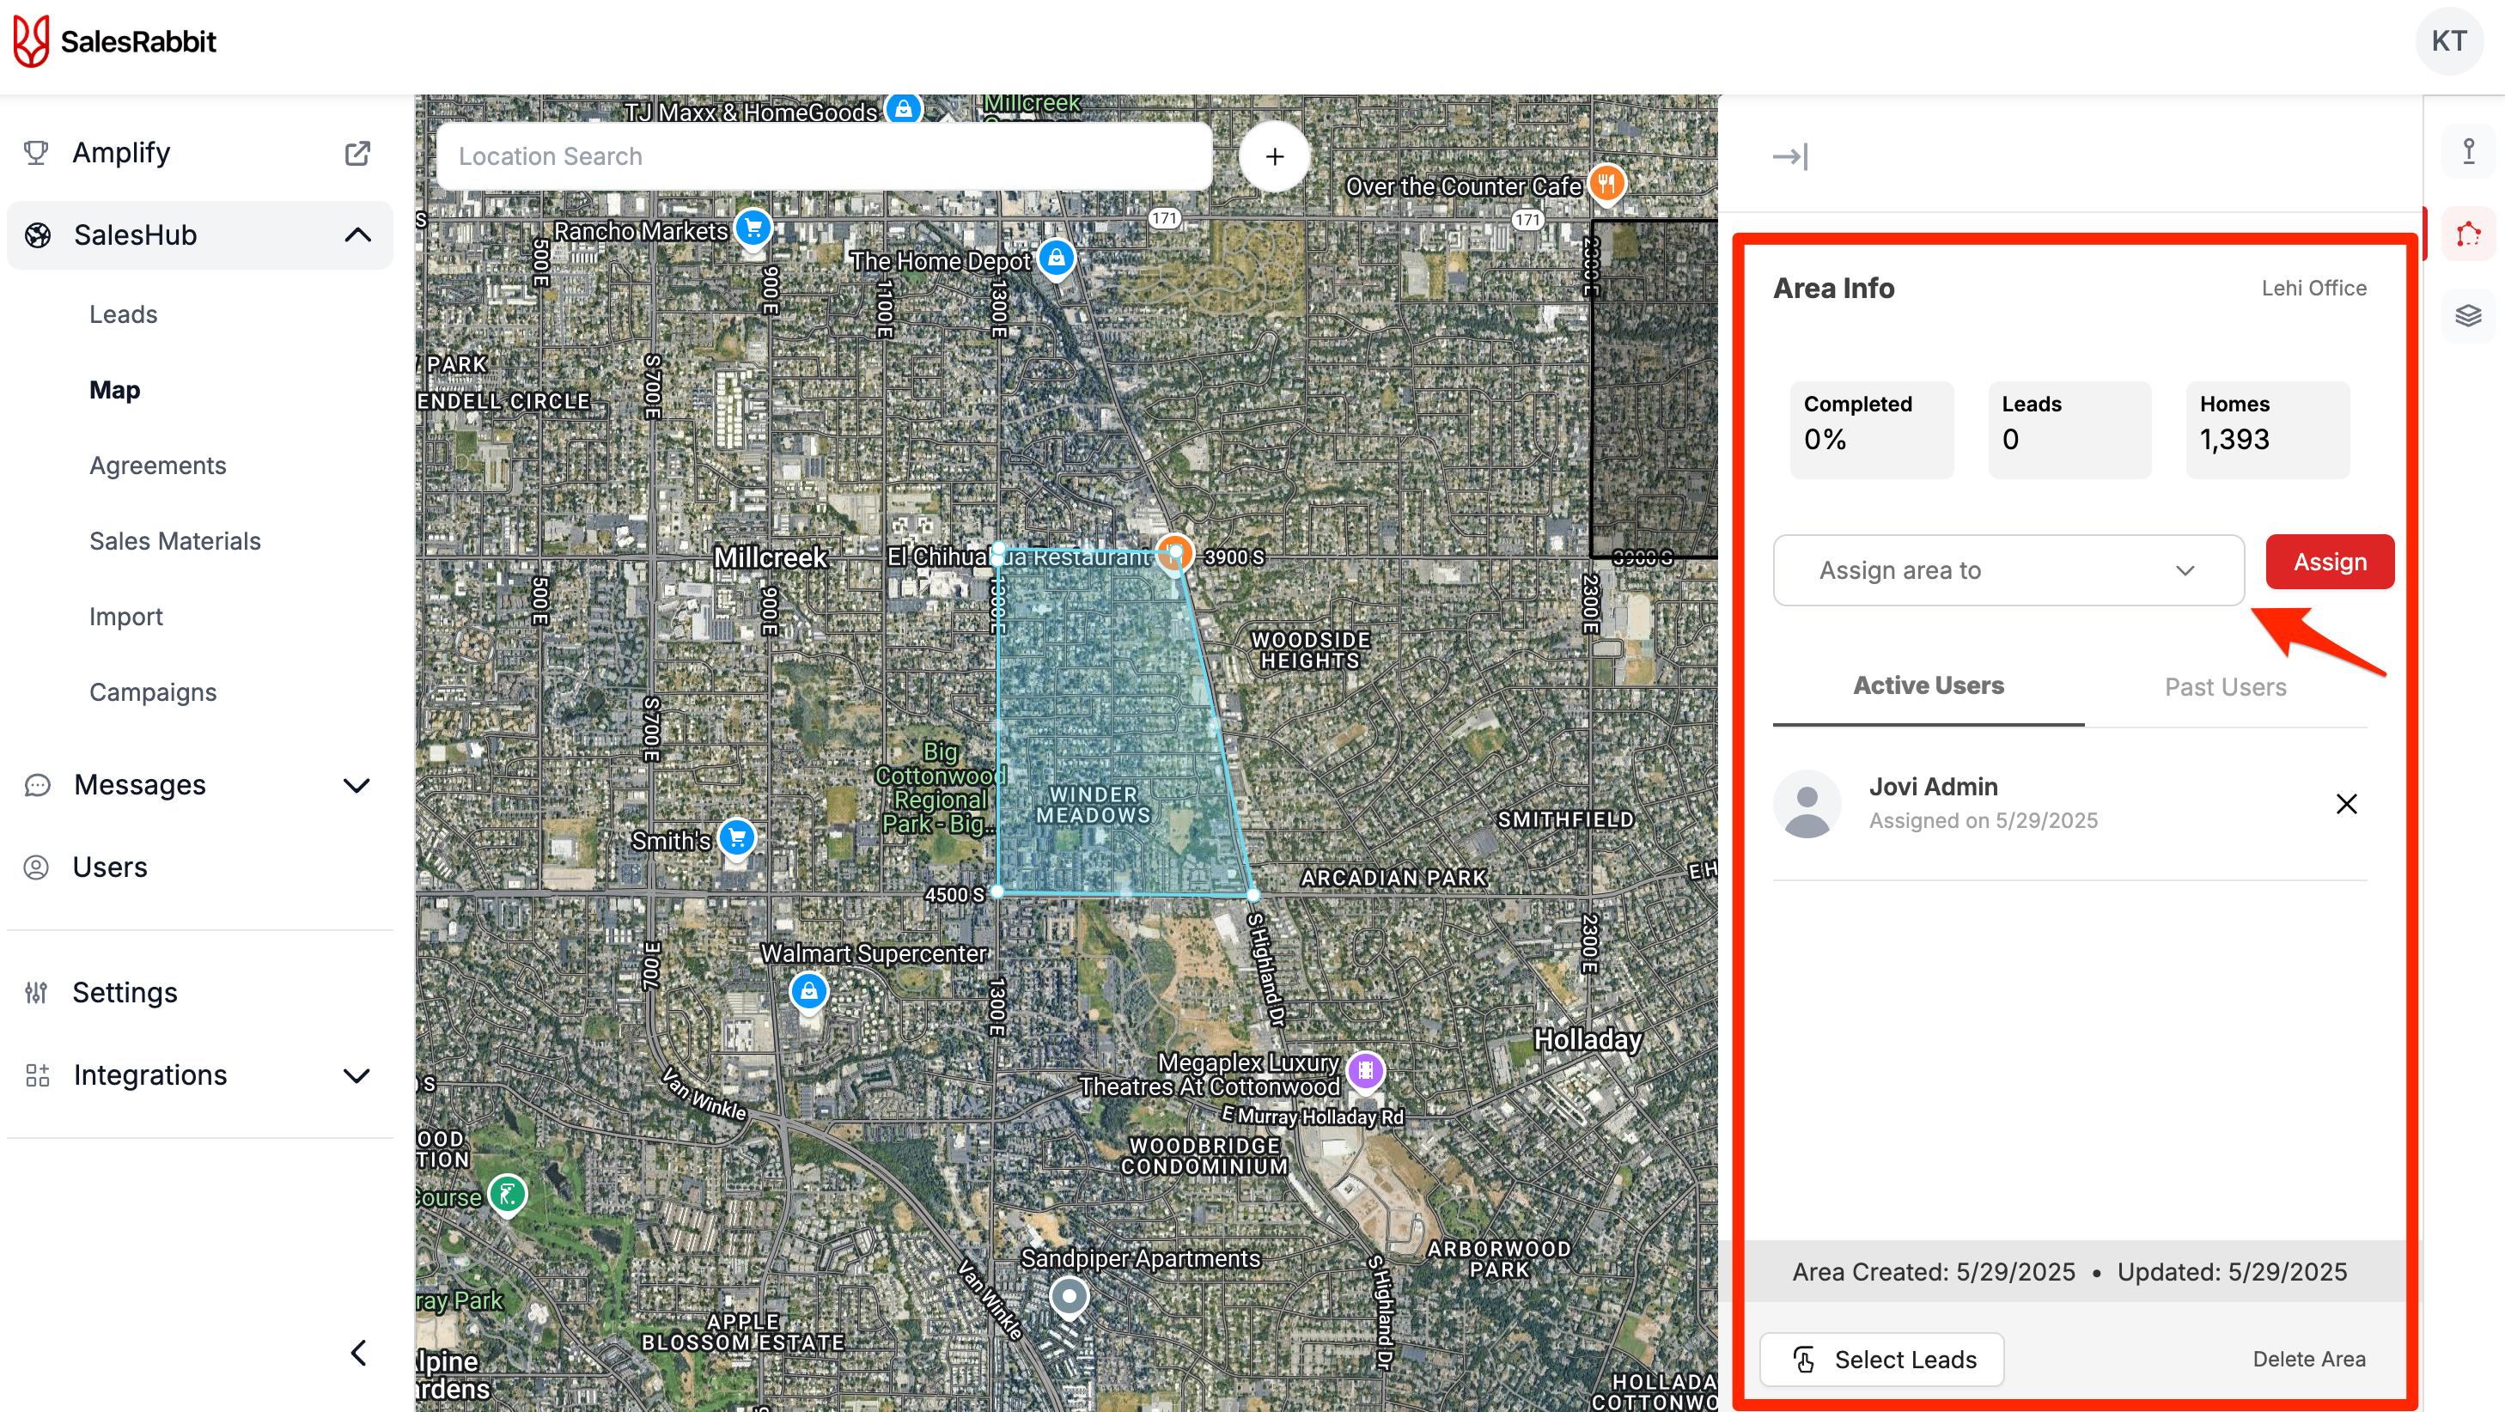Click the plus button beside Location Search
Viewport: 2505px width, 1412px height.
pos(1274,156)
